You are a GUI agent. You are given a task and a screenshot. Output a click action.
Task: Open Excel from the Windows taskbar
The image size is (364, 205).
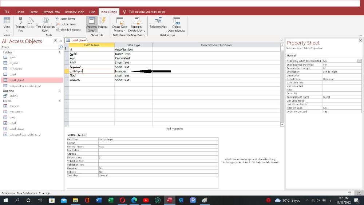pyautogui.click(x=110, y=200)
